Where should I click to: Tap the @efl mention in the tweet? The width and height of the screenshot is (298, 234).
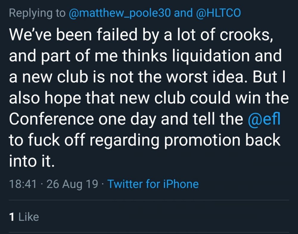click(264, 119)
